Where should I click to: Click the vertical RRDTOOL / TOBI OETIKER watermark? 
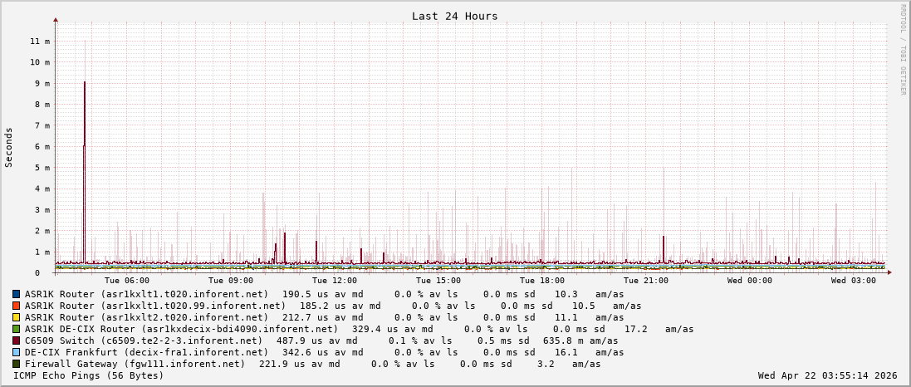coord(903,48)
